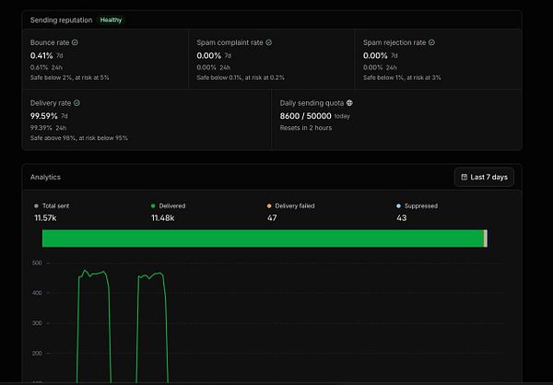Click the Bounce rate check-circle icon
This screenshot has height=385, width=553.
75,42
